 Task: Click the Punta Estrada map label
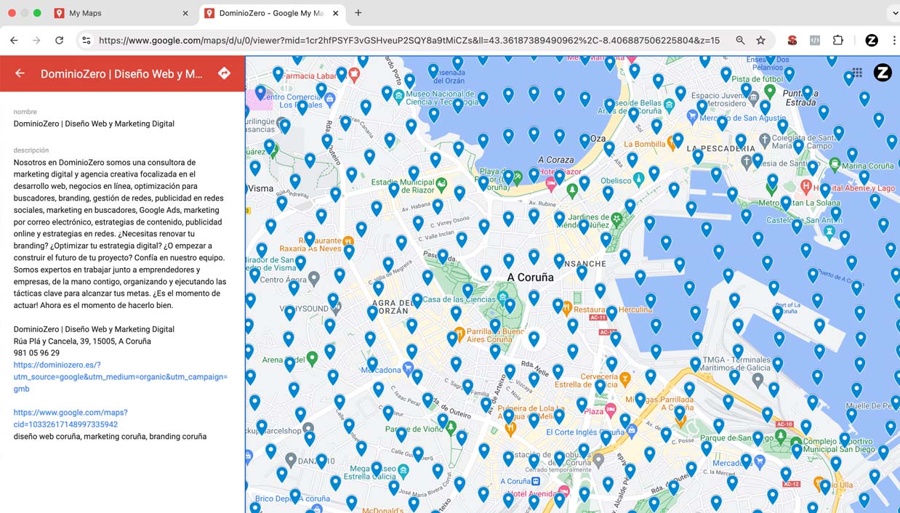click(800, 97)
